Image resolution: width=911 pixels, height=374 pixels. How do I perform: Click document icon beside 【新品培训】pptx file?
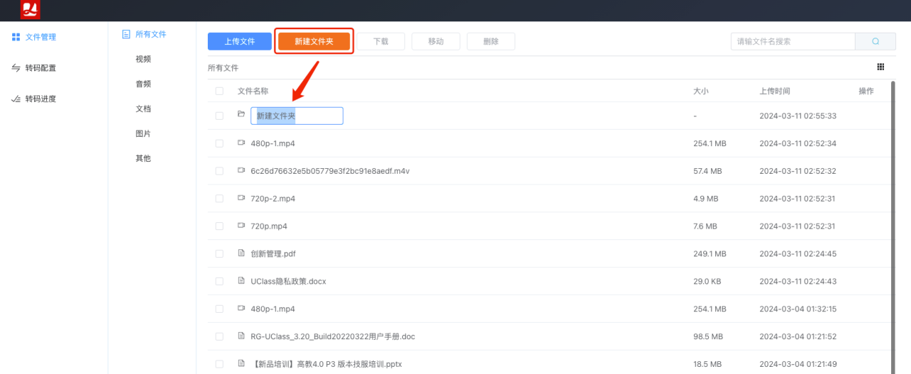[241, 363]
